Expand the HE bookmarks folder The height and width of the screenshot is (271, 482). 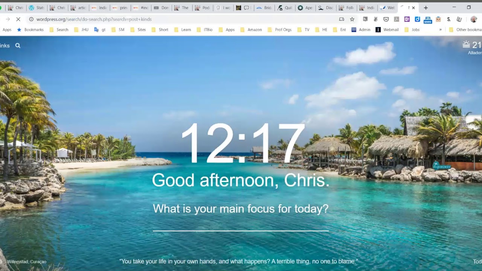point(321,30)
